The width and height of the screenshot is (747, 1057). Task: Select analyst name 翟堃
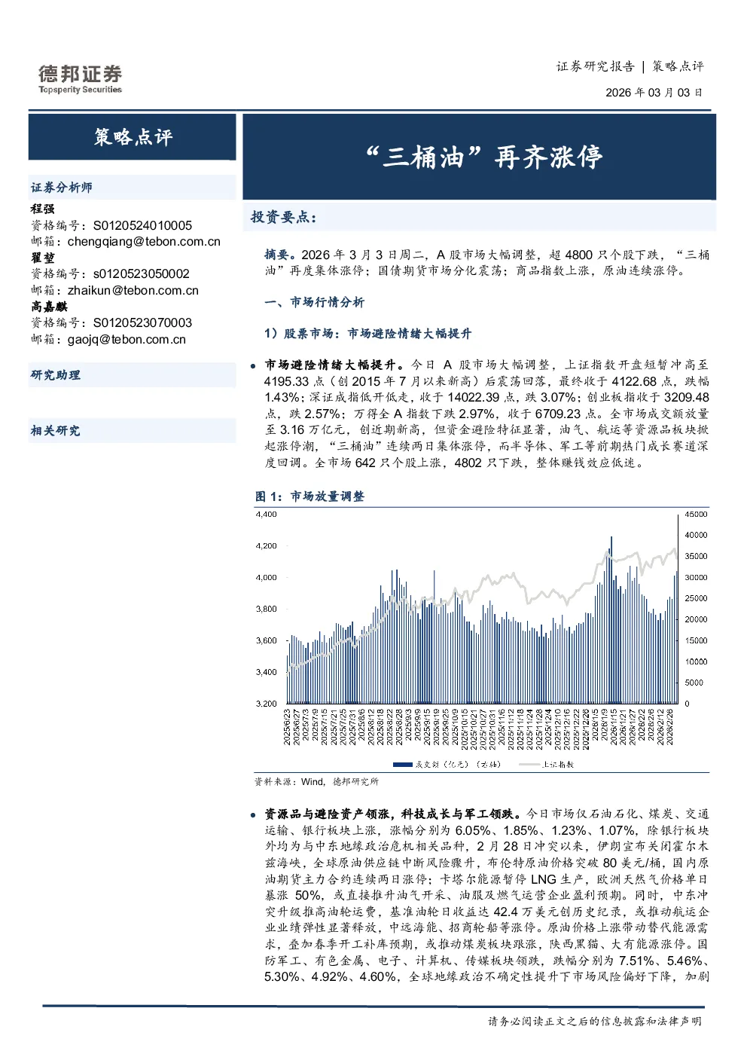point(42,258)
